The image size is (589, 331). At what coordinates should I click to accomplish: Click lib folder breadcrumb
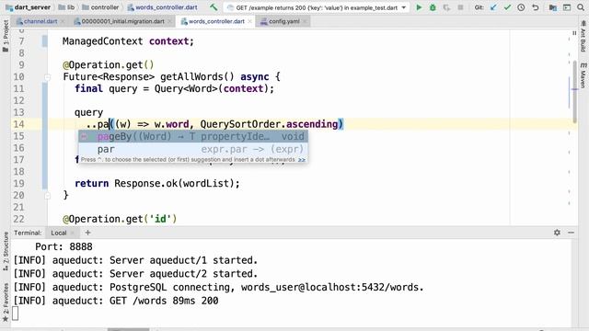click(x=66, y=7)
